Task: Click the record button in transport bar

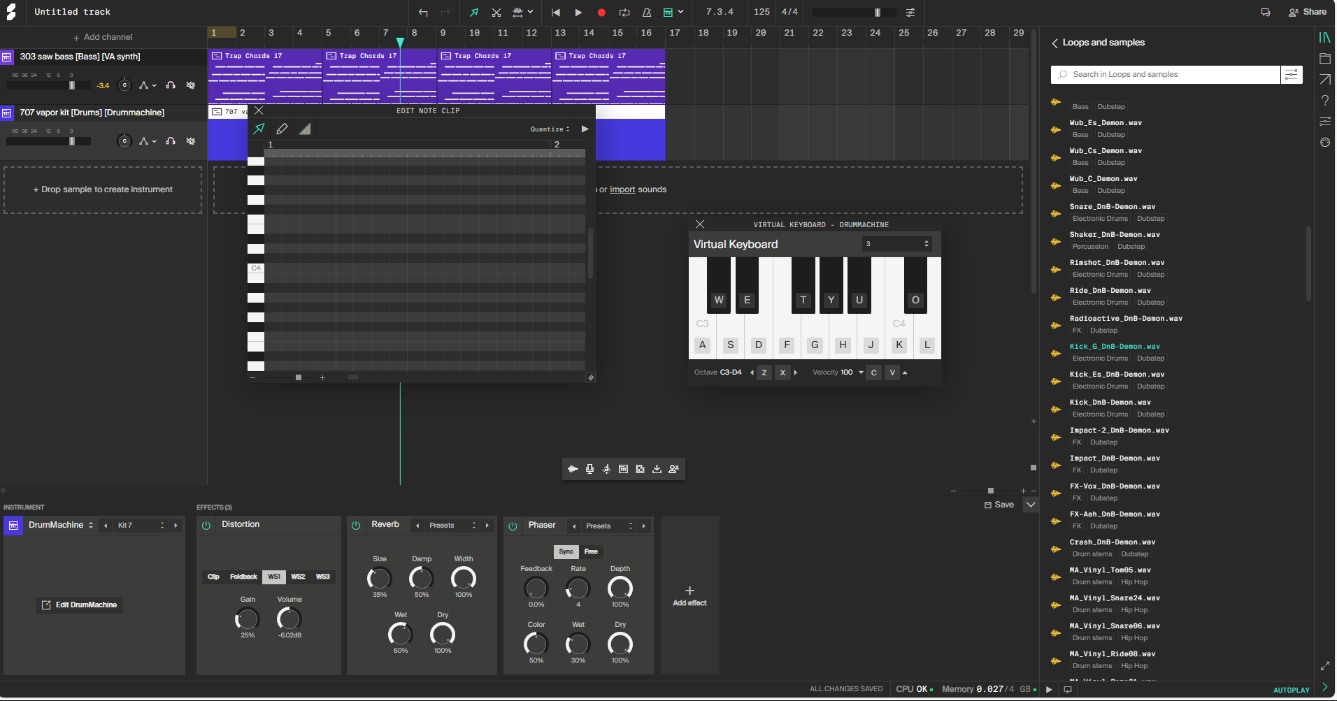Action: [x=601, y=13]
